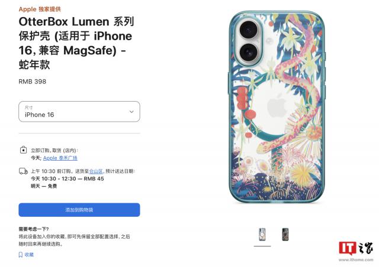
Task: Click the chevron arrow in size selector
Action: [131, 112]
